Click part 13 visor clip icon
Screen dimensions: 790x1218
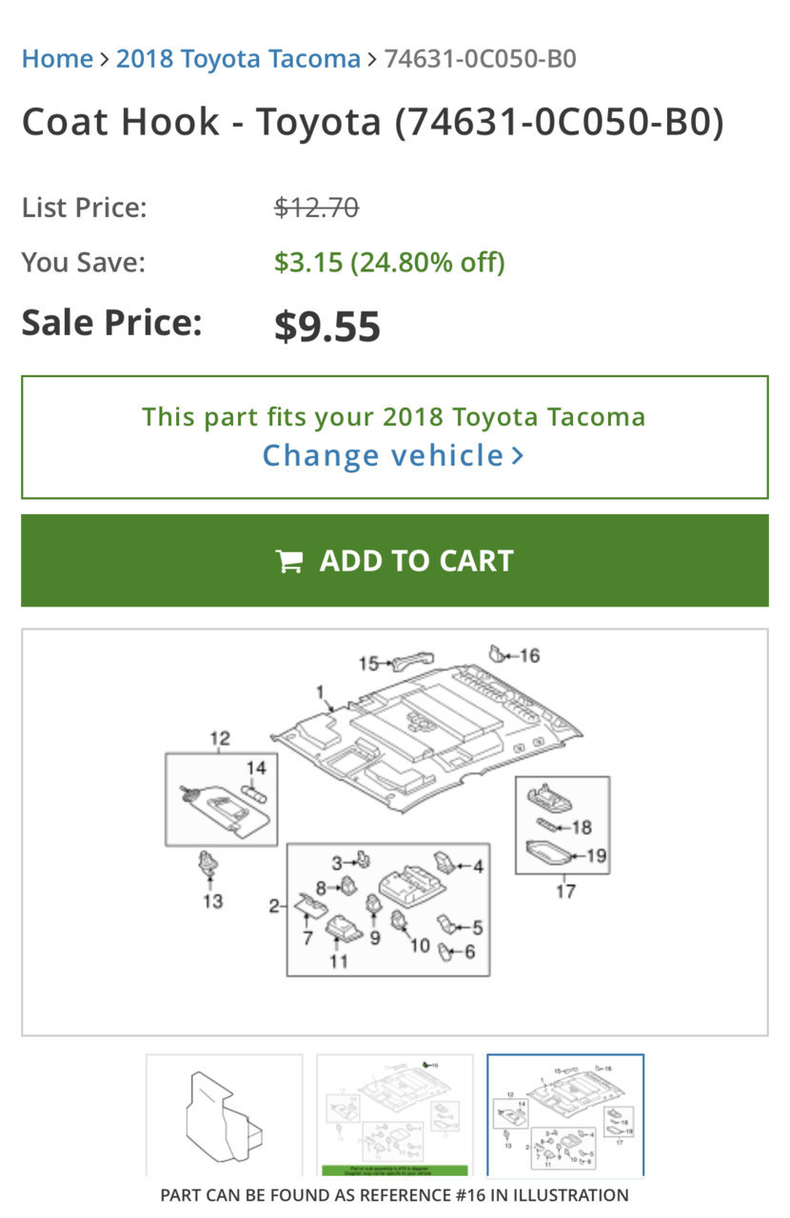pos(206,866)
